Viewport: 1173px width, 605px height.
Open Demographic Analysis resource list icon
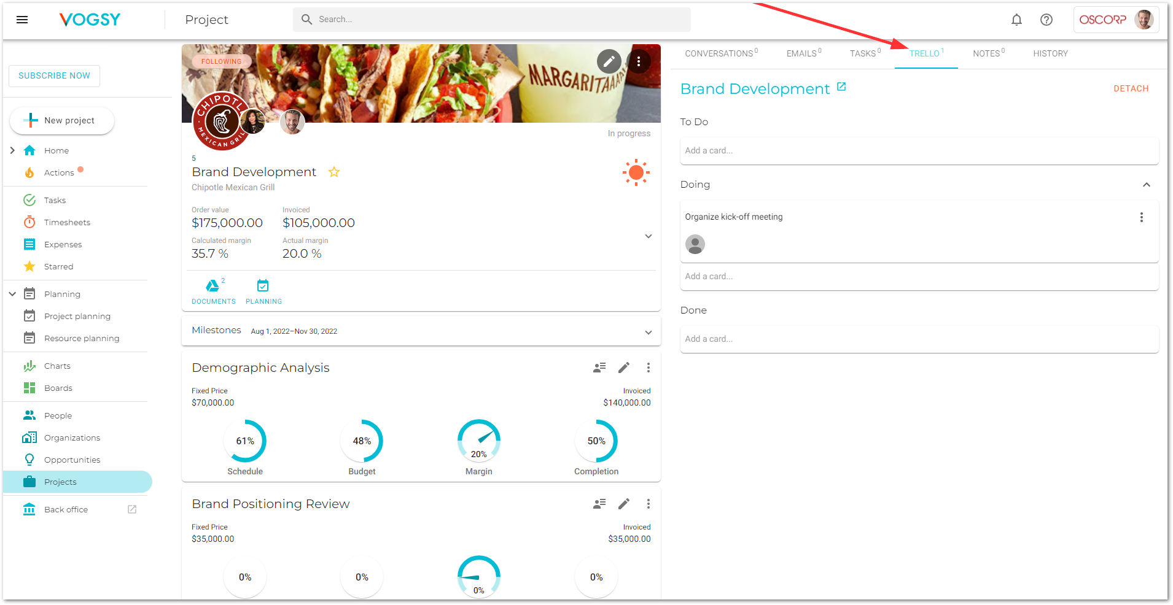(599, 368)
